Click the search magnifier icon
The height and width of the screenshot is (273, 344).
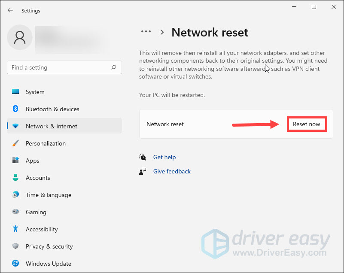point(114,67)
